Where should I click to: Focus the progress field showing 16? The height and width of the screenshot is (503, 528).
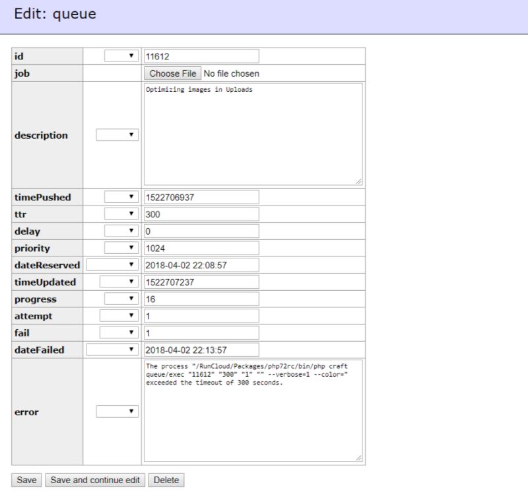tap(202, 299)
